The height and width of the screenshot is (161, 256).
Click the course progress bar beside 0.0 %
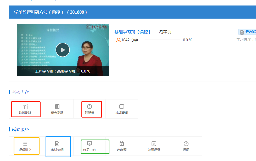[x=163, y=40]
